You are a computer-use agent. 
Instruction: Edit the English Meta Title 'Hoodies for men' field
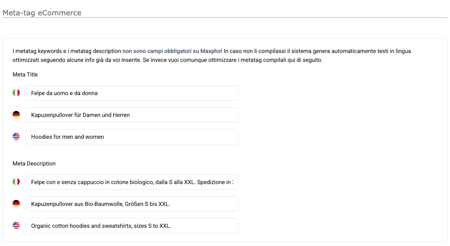click(x=132, y=137)
